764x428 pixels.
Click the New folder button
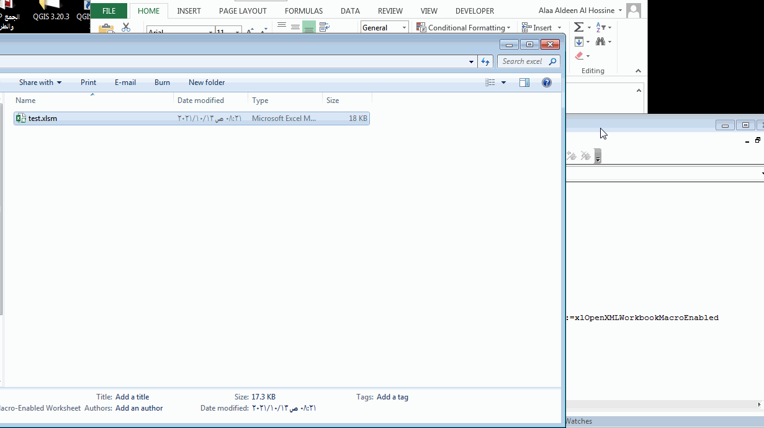tap(206, 82)
